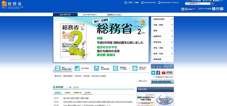227x106 pixels.
Task: Expand the 政策 menu plus icon
Action: (172, 31)
